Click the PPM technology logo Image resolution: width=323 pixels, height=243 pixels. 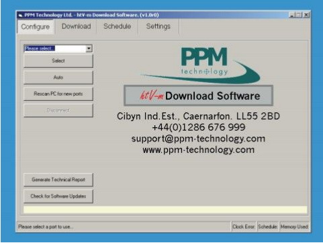[200, 65]
